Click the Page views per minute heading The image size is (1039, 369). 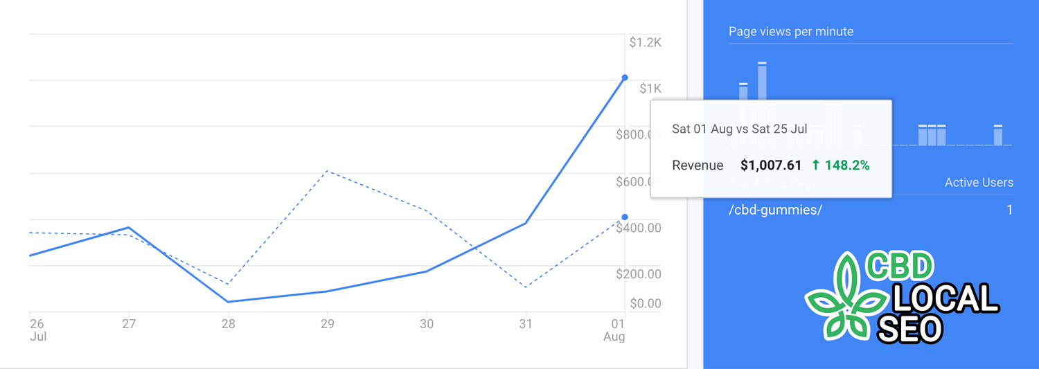pos(790,32)
